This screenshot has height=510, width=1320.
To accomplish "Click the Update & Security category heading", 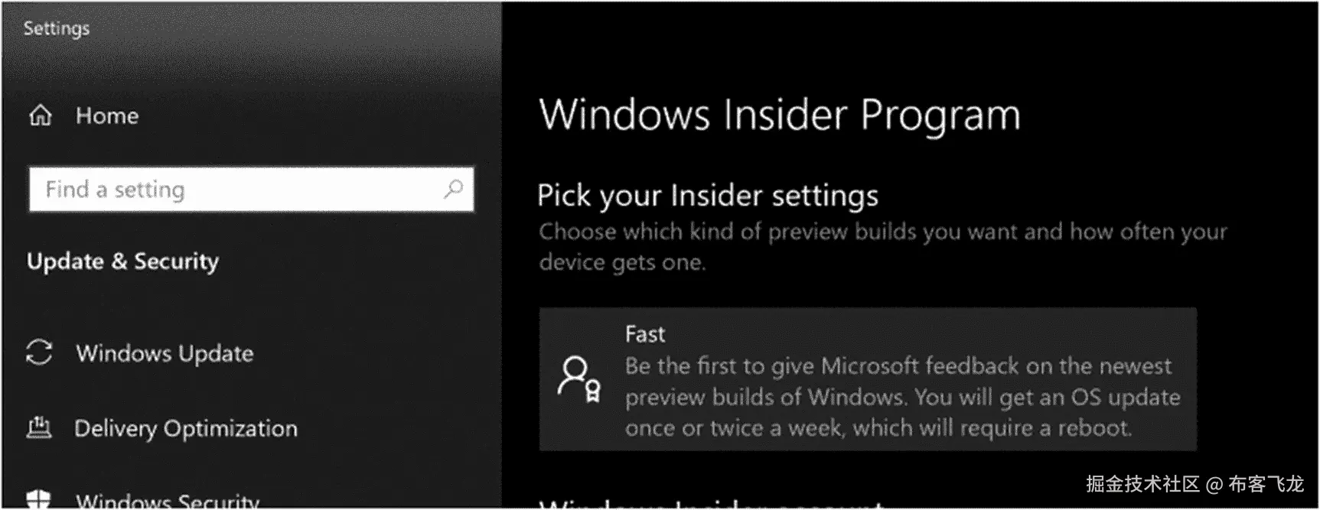I will [122, 261].
